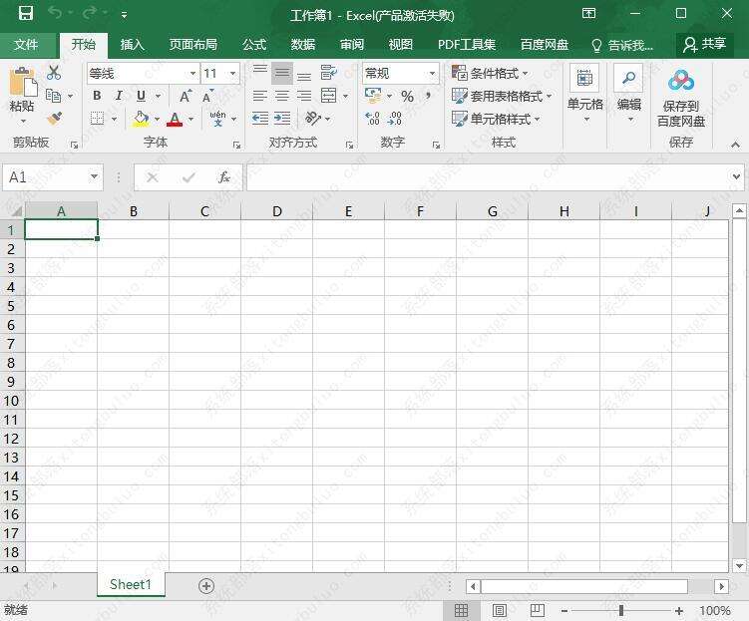Toggle underline formatting
Viewport: 749px width, 621px height.
(x=141, y=96)
